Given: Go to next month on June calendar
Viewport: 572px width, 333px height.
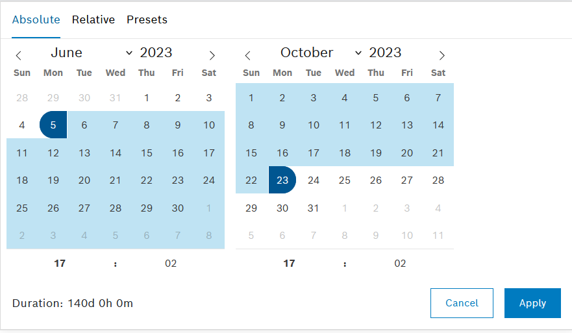Looking at the screenshot, I should 212,55.
